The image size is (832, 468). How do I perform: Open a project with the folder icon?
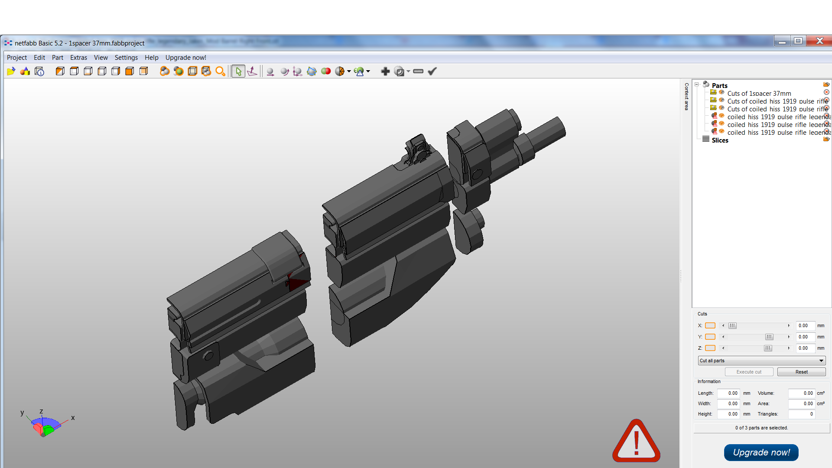(x=11, y=71)
